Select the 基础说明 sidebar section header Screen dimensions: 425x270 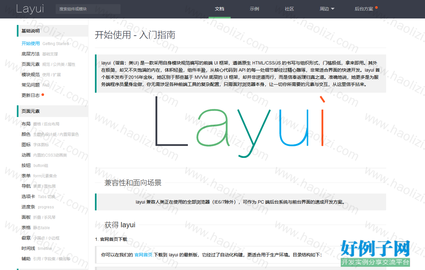point(52,31)
